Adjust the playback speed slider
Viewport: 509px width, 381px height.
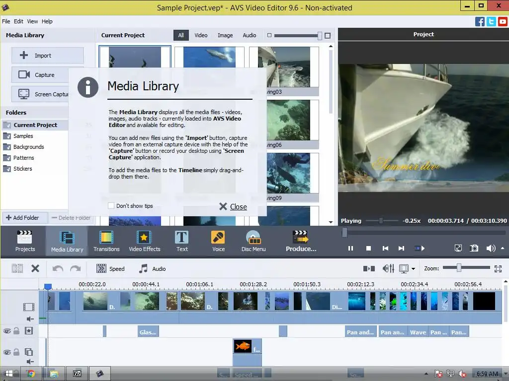click(382, 221)
